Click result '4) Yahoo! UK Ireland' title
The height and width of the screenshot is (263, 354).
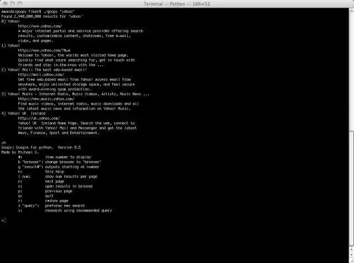[23, 113]
